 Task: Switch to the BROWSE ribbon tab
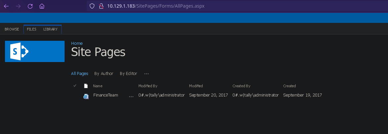[x=12, y=29]
